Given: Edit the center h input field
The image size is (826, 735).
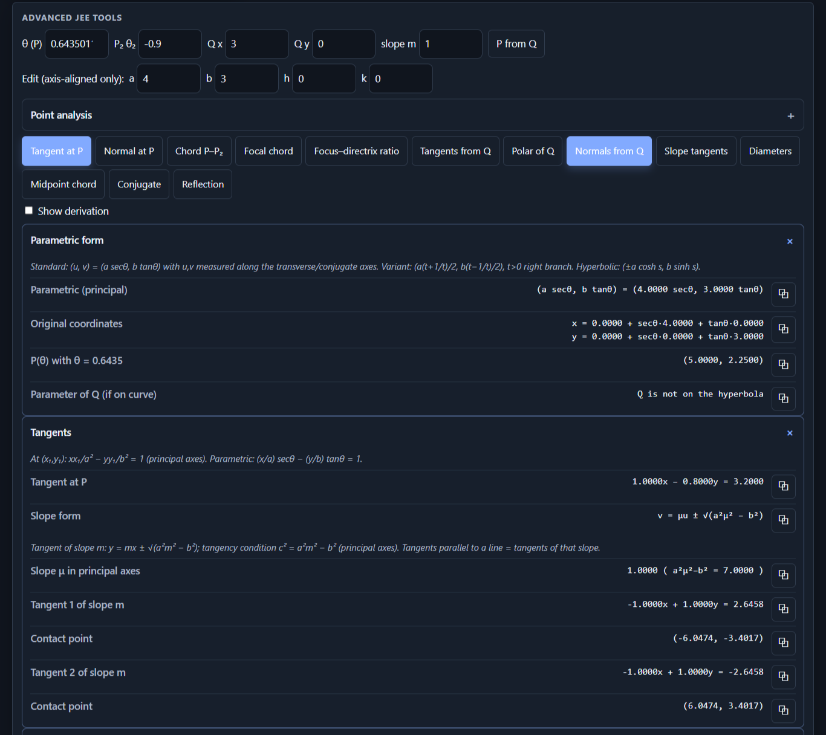Looking at the screenshot, I should (324, 79).
